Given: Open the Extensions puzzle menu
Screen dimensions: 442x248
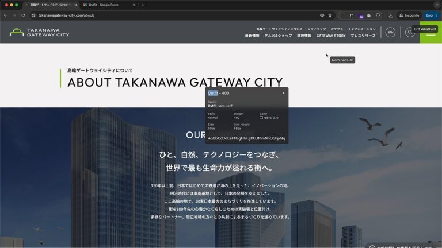Looking at the screenshot, I should coord(378,15).
